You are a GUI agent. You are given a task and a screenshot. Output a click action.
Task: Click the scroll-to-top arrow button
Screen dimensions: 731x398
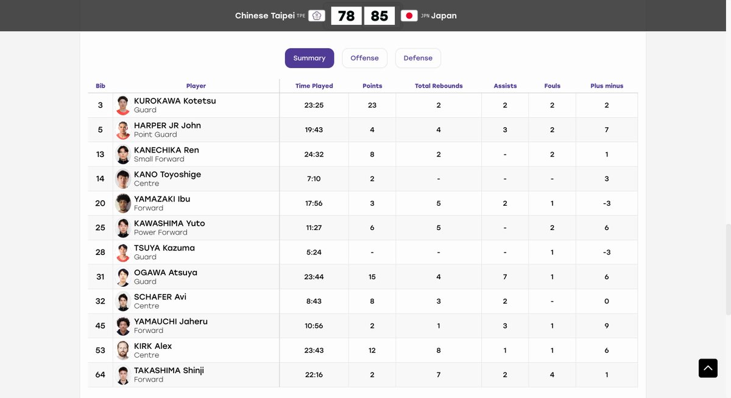pyautogui.click(x=708, y=368)
